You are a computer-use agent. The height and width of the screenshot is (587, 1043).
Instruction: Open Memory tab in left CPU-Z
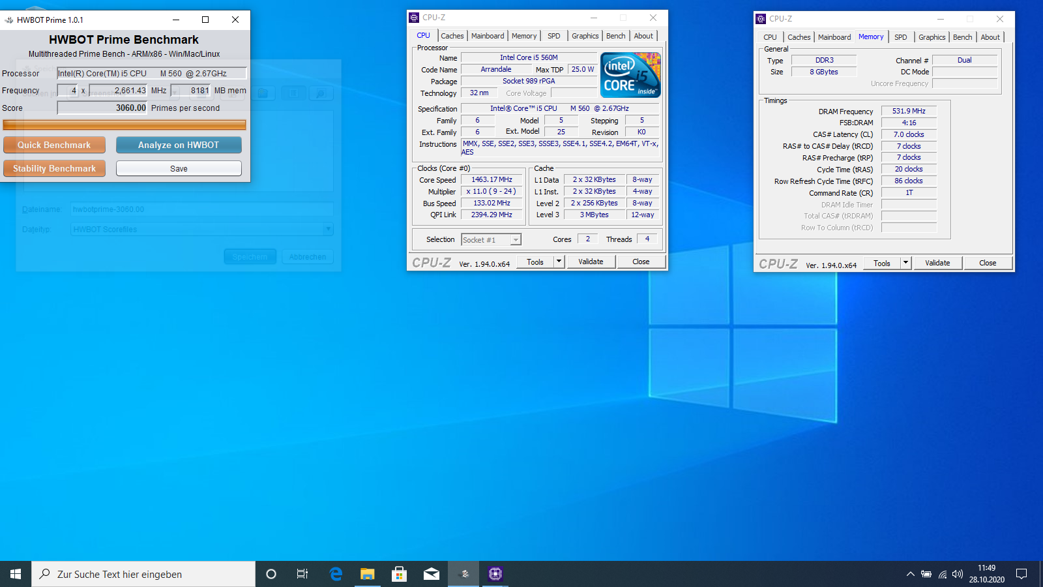(524, 36)
